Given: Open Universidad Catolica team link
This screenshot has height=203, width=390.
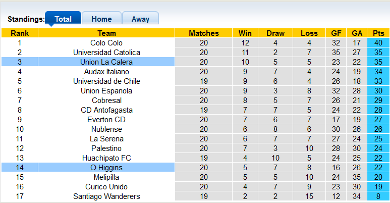Looking at the screenshot, I should tap(106, 53).
